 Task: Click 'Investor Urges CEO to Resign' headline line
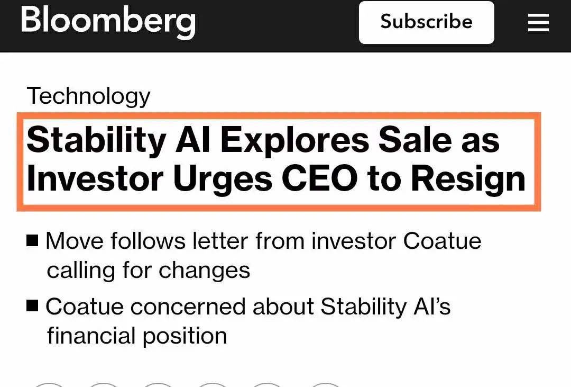point(276,179)
